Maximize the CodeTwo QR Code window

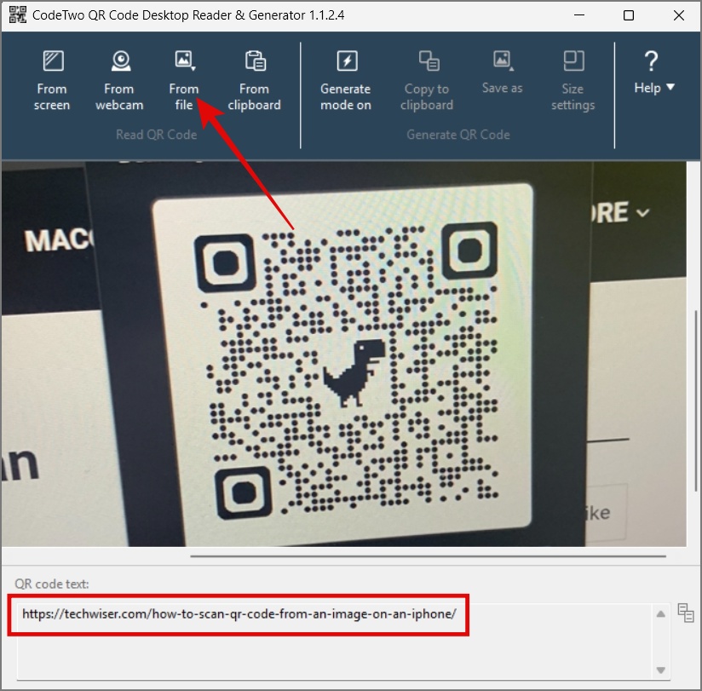629,15
